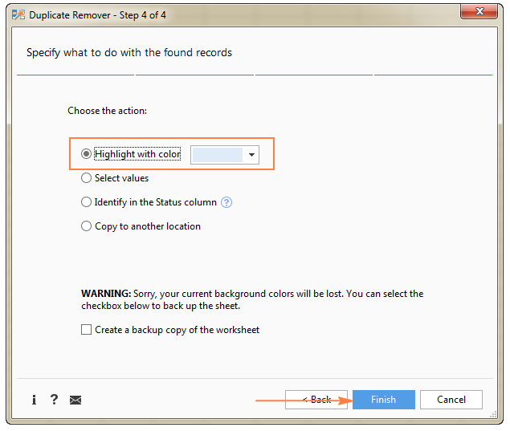Click help icon beside Status column option
The width and height of the screenshot is (510, 431).
pos(226,203)
